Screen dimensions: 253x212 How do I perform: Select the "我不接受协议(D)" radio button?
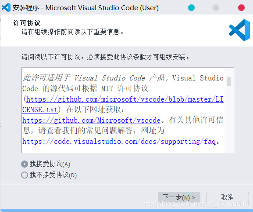pos(25,175)
